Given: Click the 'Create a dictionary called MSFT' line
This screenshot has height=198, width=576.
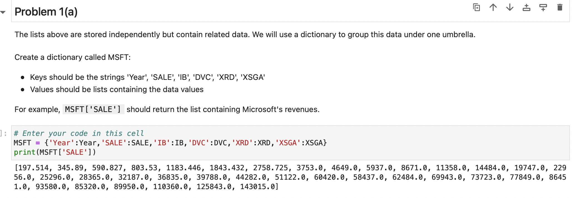Looking at the screenshot, I should [x=73, y=57].
